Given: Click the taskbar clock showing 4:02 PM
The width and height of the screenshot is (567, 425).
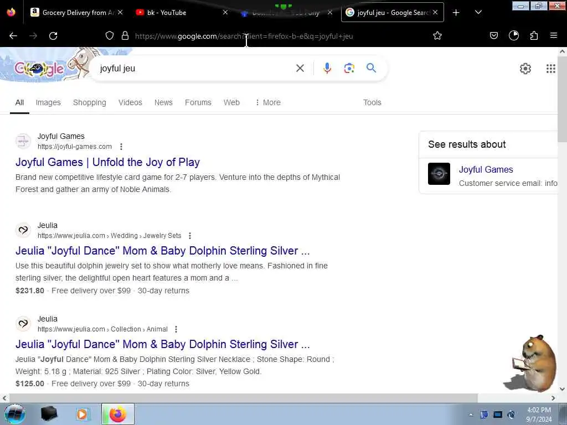Looking at the screenshot, I should coord(539,414).
